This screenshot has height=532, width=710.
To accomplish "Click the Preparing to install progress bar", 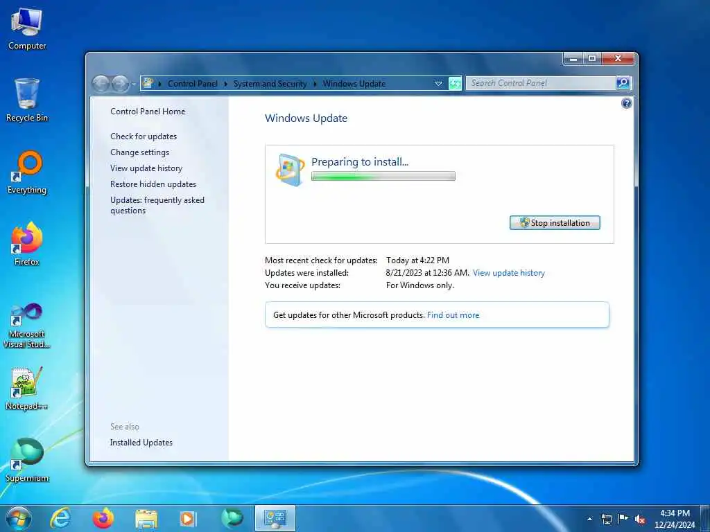I will (383, 177).
